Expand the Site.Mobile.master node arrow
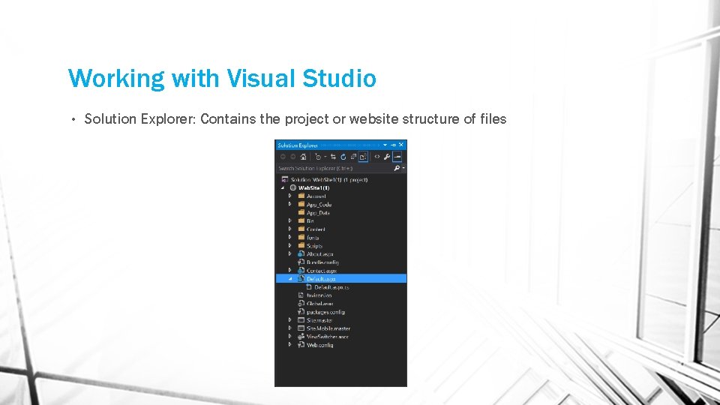The width and height of the screenshot is (720, 405). [289, 328]
